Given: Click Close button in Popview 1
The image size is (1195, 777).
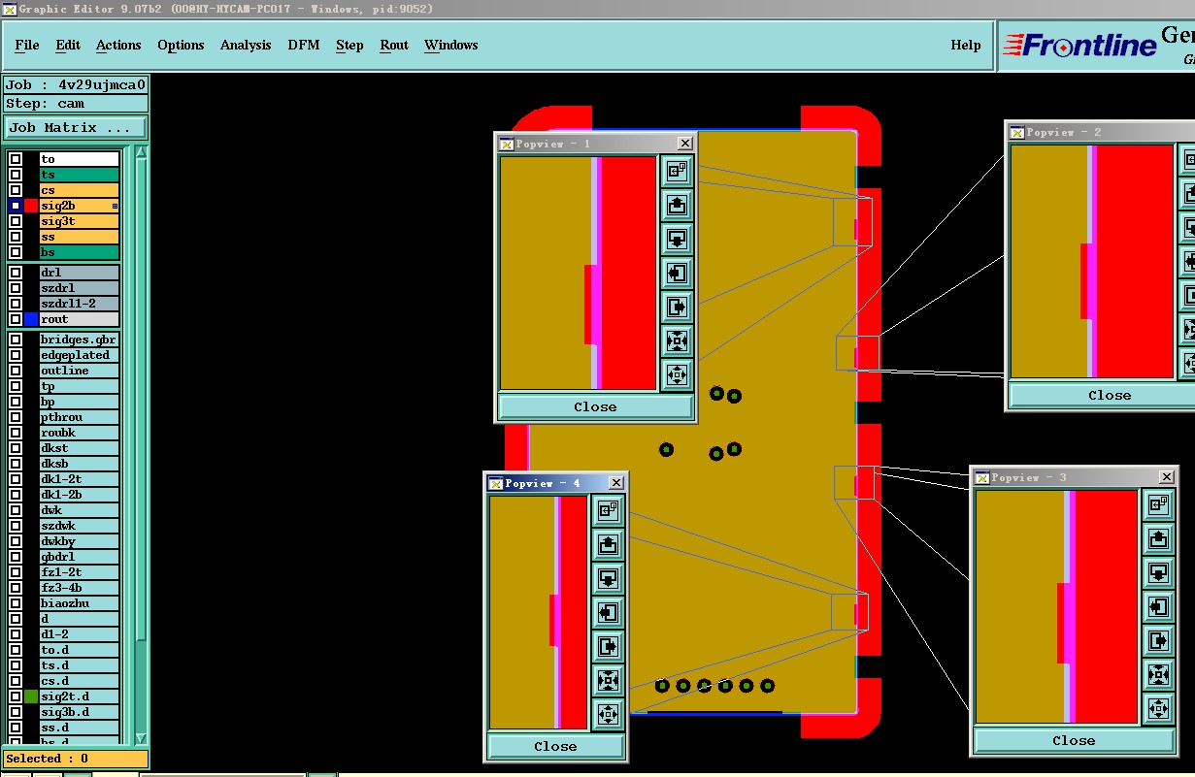Looking at the screenshot, I should [595, 406].
